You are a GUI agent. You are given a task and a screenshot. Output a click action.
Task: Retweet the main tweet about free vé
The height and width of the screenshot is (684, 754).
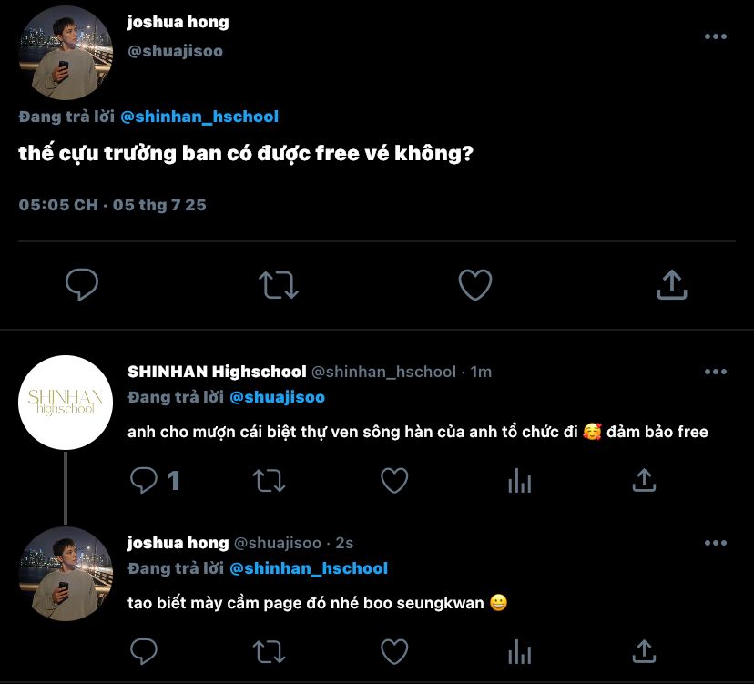coord(279,285)
